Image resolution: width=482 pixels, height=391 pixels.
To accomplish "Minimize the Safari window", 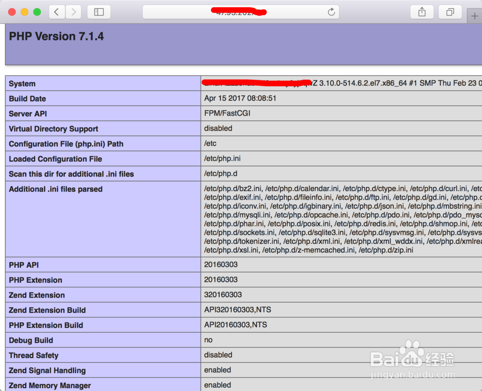I will (25, 12).
